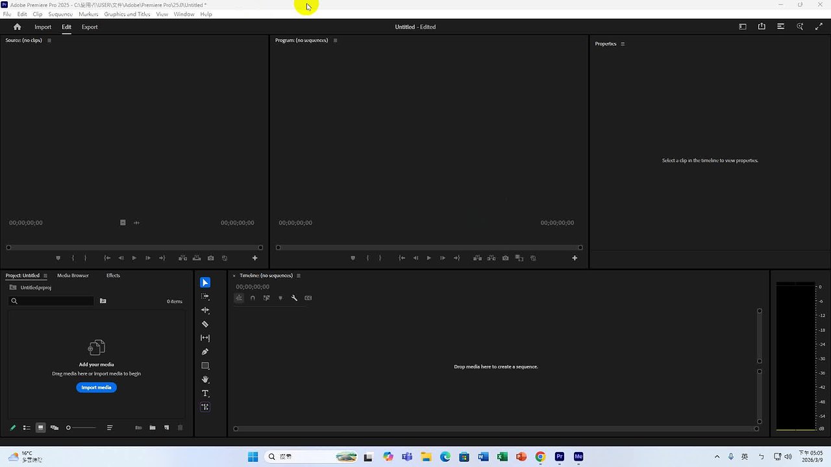
Task: Switch to the Effects tab
Action: [113, 275]
